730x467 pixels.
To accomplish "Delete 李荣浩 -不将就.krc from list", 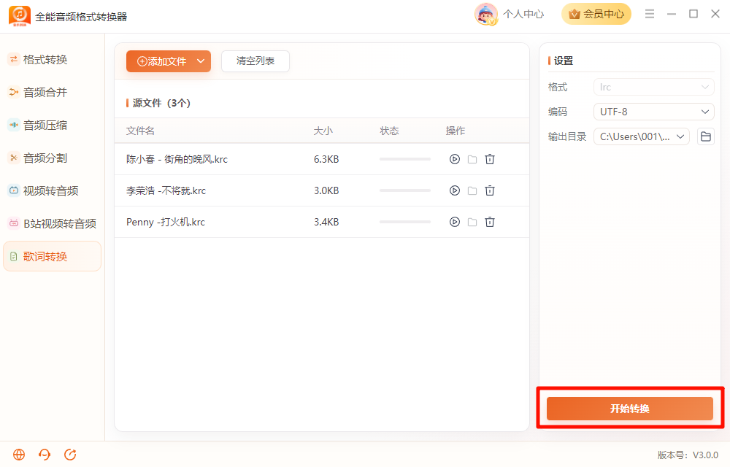I will coord(490,190).
